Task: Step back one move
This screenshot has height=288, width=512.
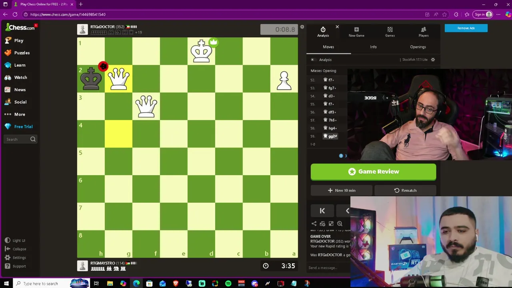Action: (x=347, y=211)
